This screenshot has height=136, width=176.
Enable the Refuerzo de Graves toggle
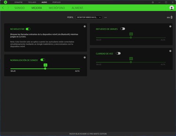[122, 29]
